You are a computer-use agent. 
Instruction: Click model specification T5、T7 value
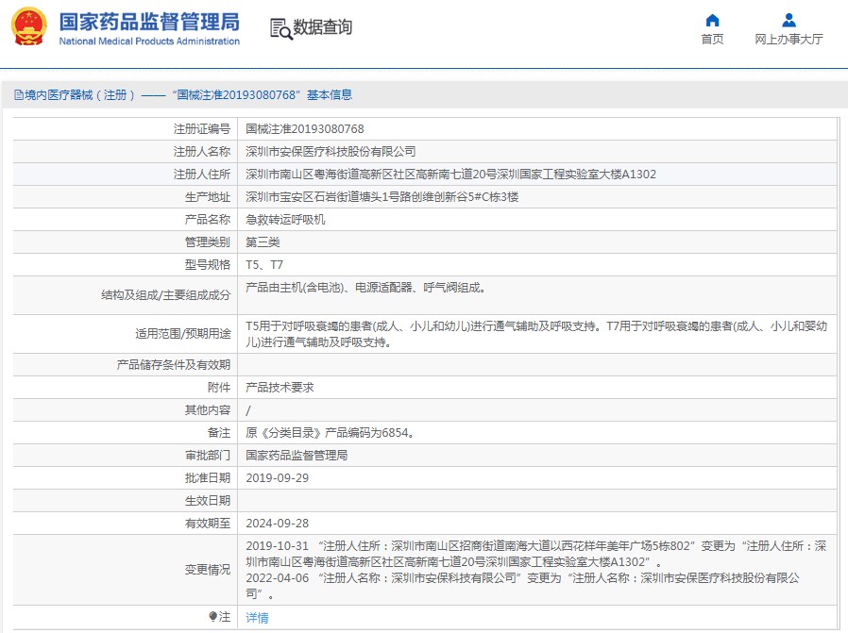pos(264,265)
